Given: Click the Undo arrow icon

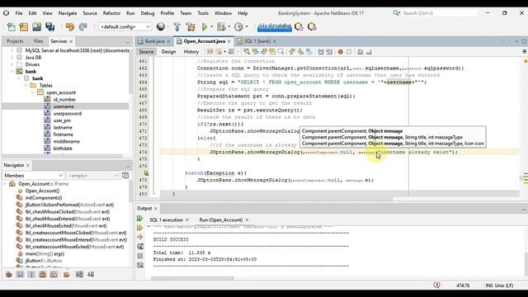Looking at the screenshot, I should pyautogui.click(x=69, y=26).
